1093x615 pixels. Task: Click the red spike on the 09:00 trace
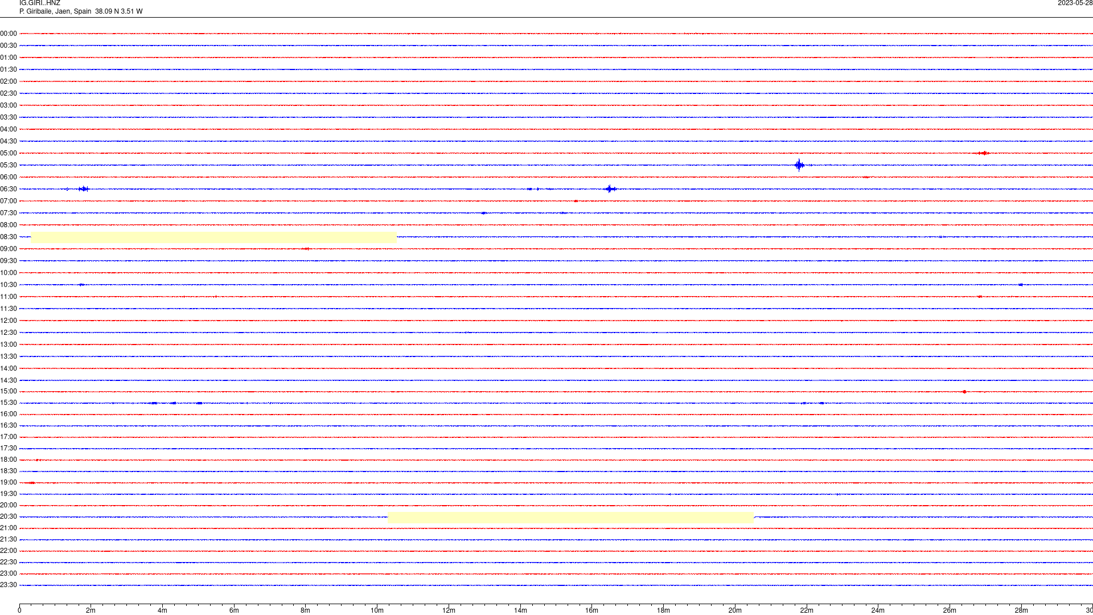(x=306, y=249)
